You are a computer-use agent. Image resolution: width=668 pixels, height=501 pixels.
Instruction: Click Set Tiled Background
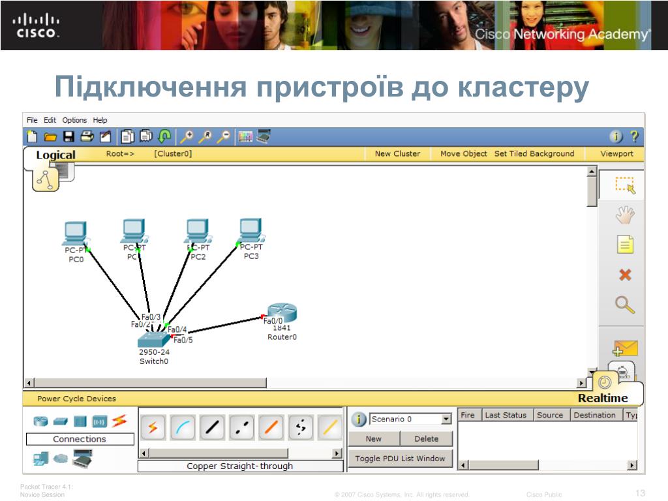tap(534, 154)
